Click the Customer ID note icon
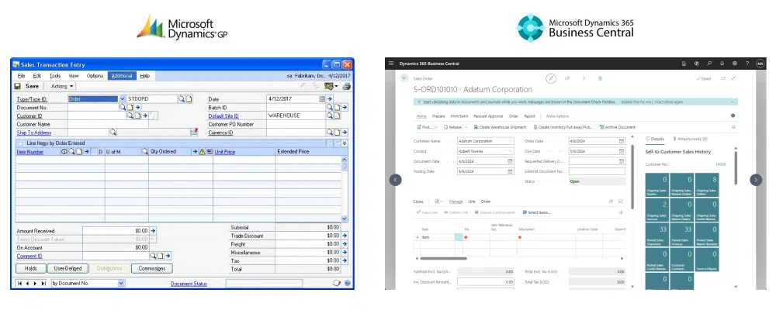 coord(137,115)
